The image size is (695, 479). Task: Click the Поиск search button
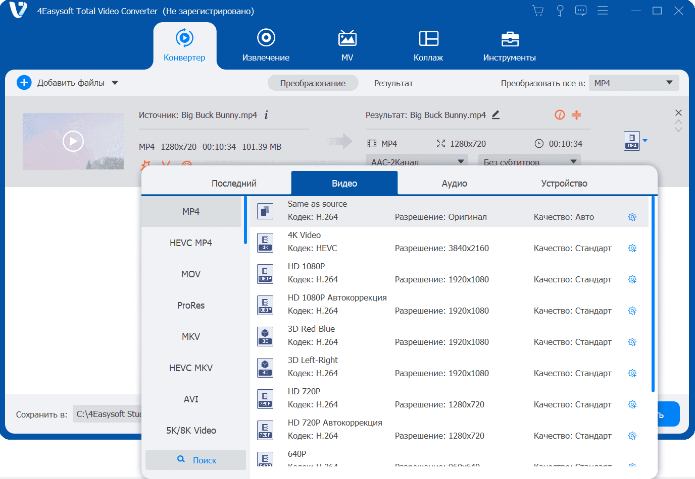[x=196, y=460]
